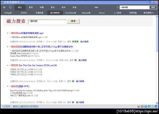159x114 pixels.
Task: Click the scrollbar up arrow
Action: pos(157,16)
